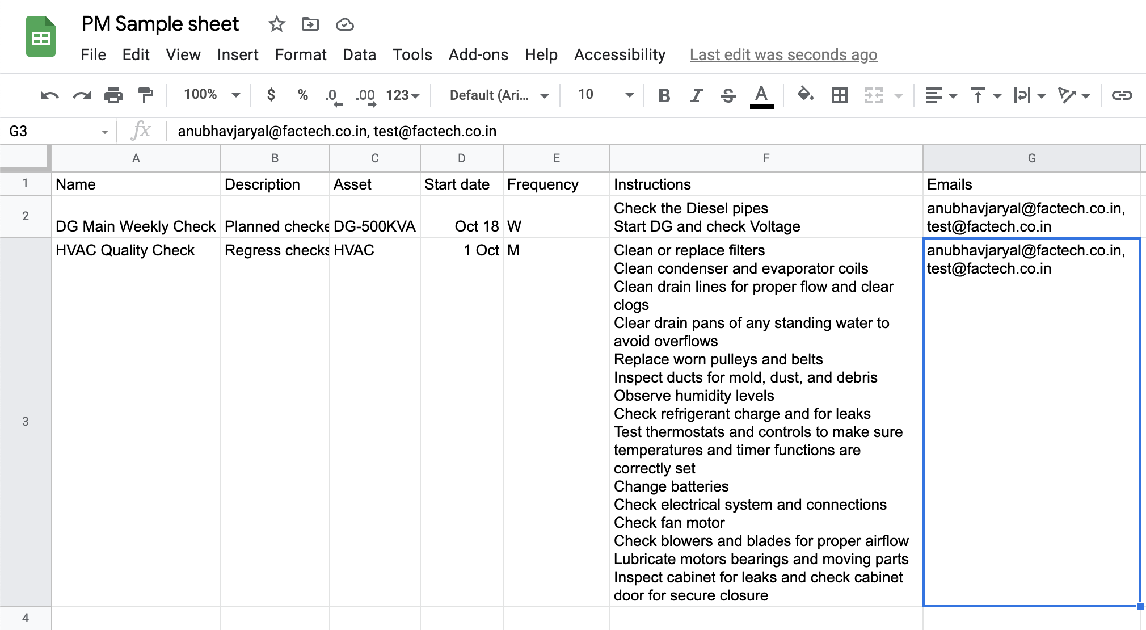The image size is (1146, 630).
Task: Open the View menu
Action: (183, 55)
